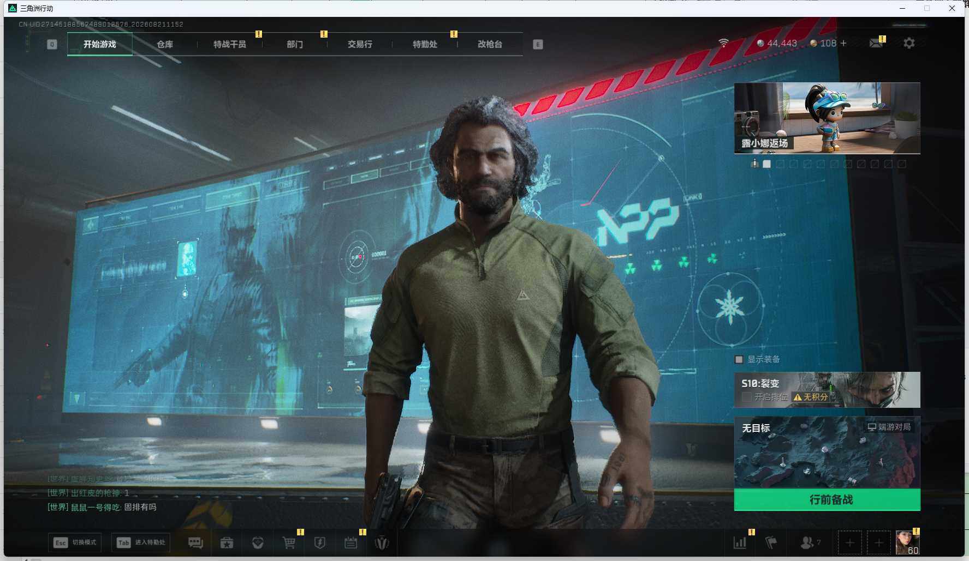The image size is (969, 561).
Task: Open the diamond gem icon in bottom bar
Action: pos(258,542)
